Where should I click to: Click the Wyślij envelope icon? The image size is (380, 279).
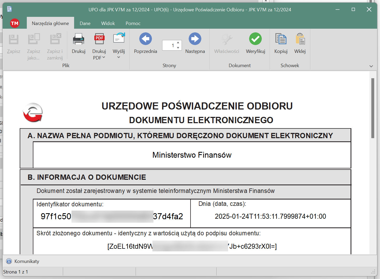tap(119, 38)
